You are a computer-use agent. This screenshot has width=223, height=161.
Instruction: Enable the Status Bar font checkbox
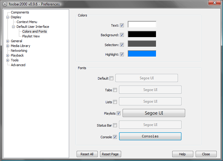115,125
